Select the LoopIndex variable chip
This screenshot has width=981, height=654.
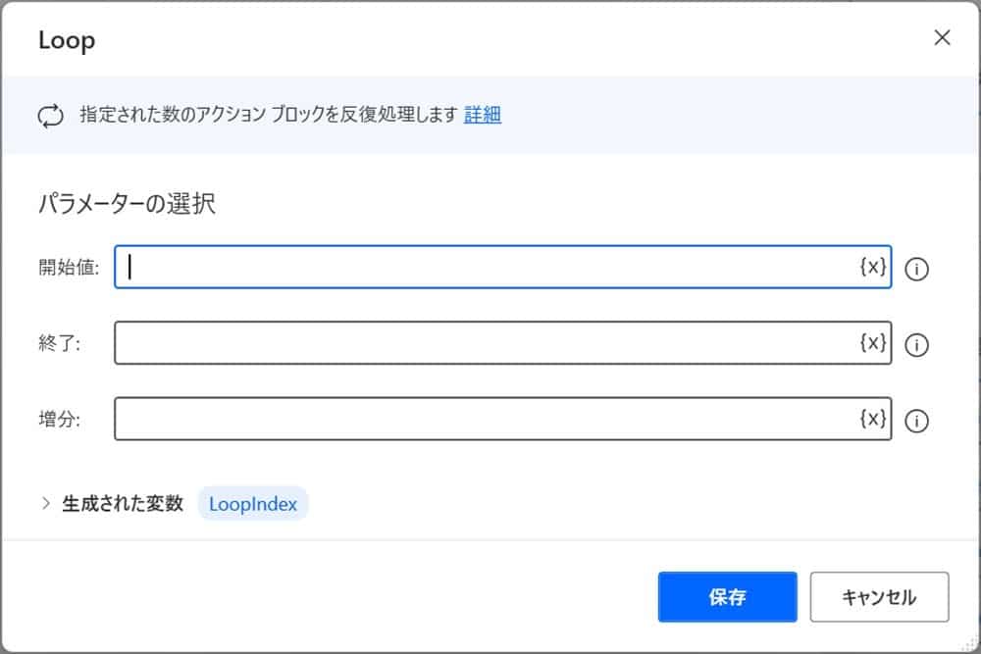coord(252,504)
